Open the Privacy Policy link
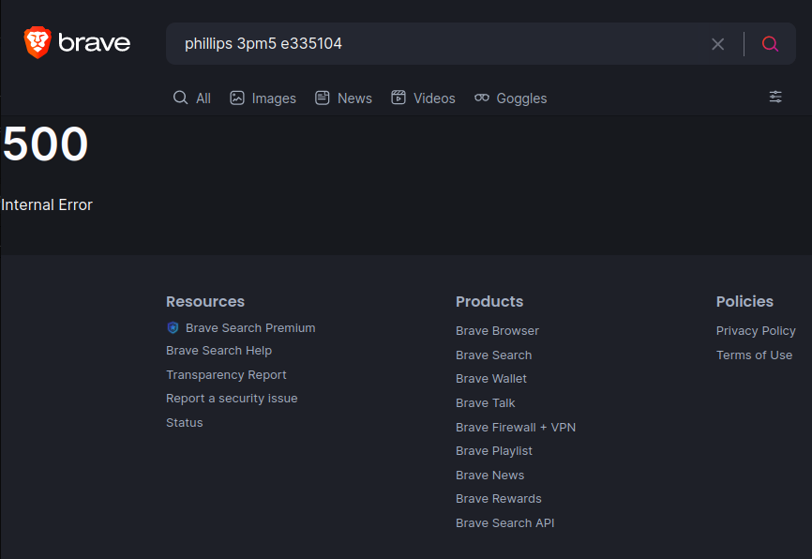Viewport: 812px width, 559px height. tap(756, 330)
